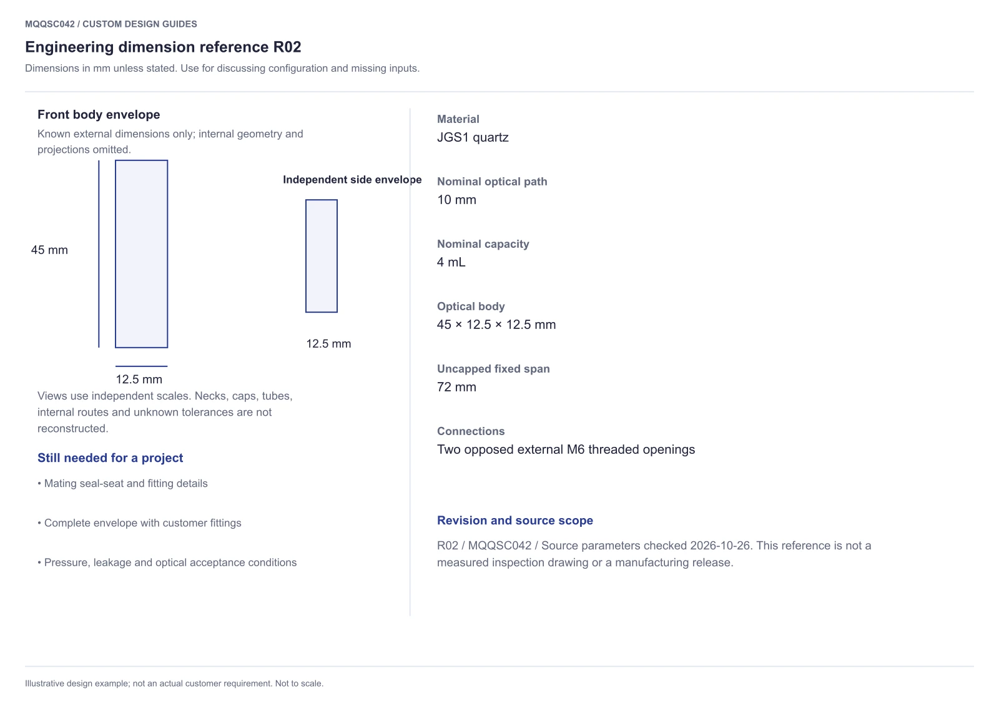The height and width of the screenshot is (706, 999).
Task: Select the Mating seal-seat and fitting details bullet
Action: pyautogui.click(x=122, y=483)
